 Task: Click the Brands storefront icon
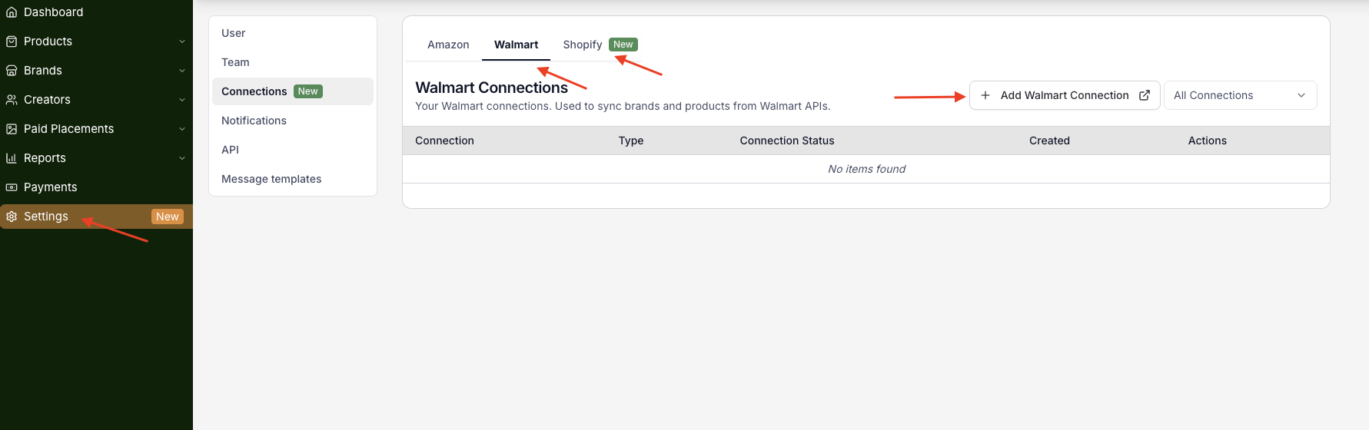(12, 71)
